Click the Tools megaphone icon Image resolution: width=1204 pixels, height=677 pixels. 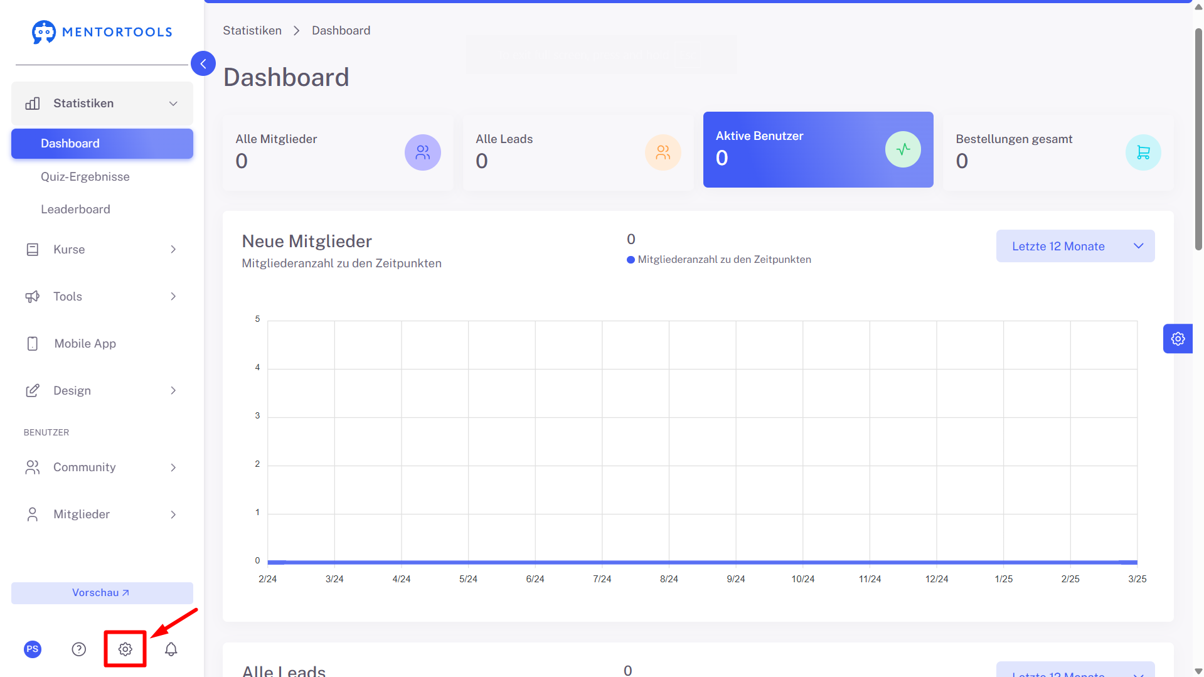pyautogui.click(x=33, y=297)
